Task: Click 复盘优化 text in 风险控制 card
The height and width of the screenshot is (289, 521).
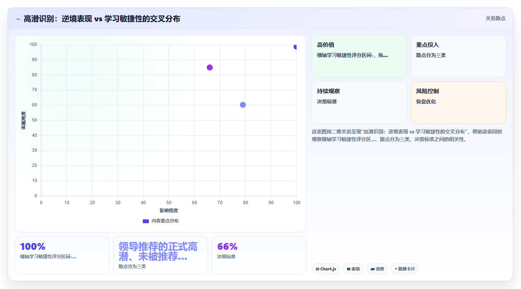Action: (426, 102)
